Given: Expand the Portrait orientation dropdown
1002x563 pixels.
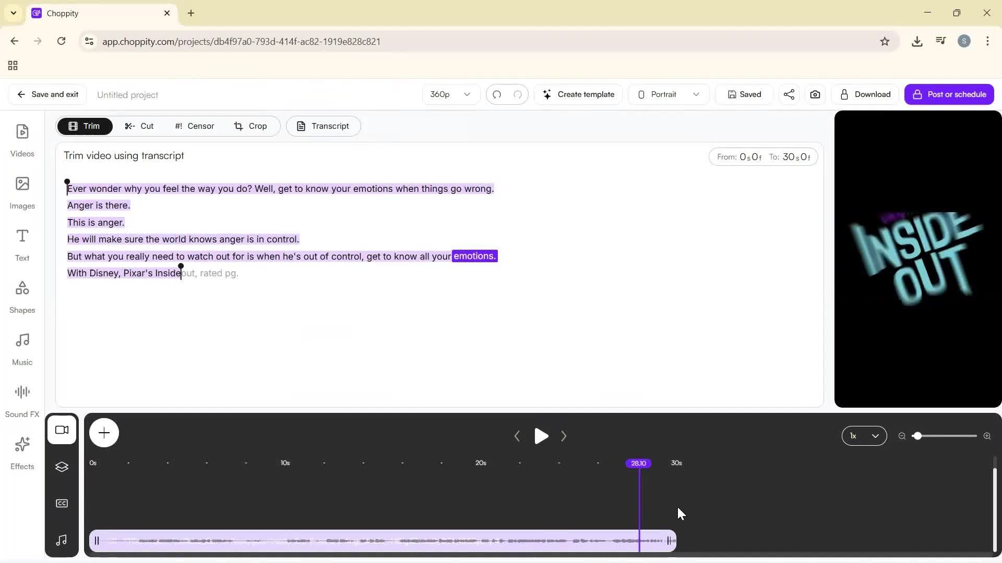Looking at the screenshot, I should pyautogui.click(x=668, y=94).
